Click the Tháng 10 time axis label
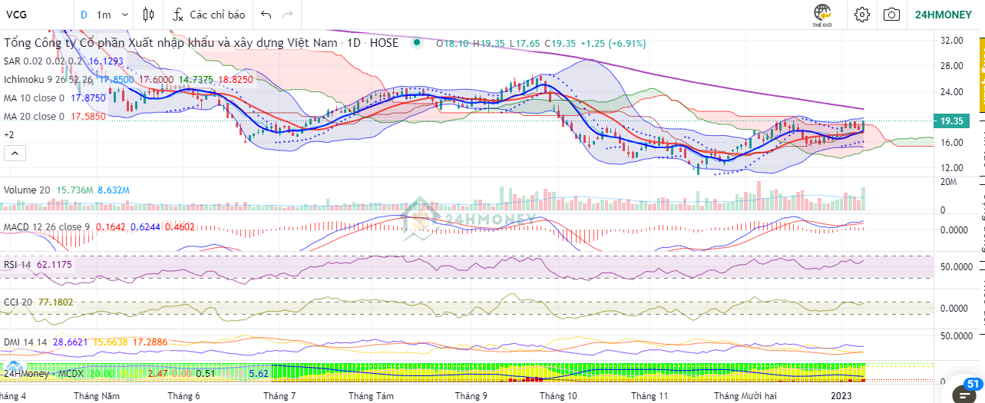The height and width of the screenshot is (403, 985). (558, 395)
